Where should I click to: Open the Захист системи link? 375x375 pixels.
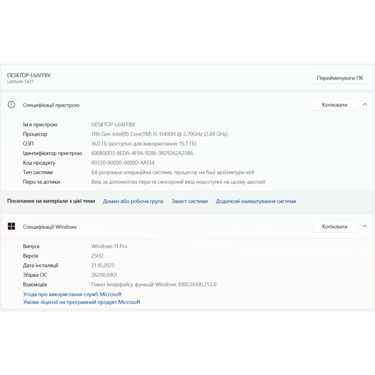pyautogui.click(x=189, y=201)
